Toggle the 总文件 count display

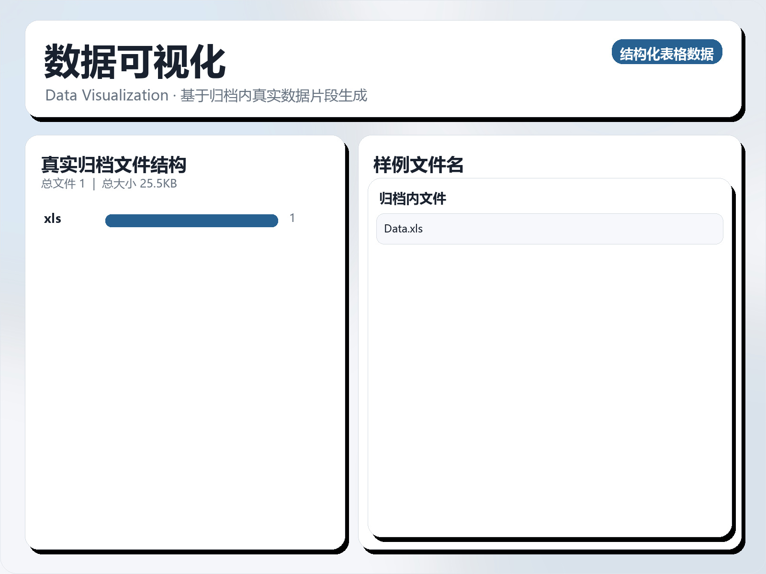(x=63, y=183)
